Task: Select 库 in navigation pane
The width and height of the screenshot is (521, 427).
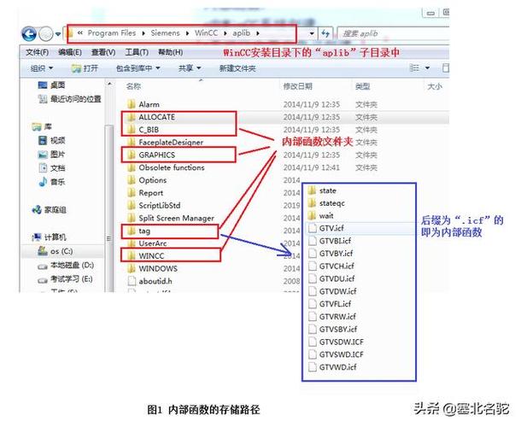Action: pos(42,126)
